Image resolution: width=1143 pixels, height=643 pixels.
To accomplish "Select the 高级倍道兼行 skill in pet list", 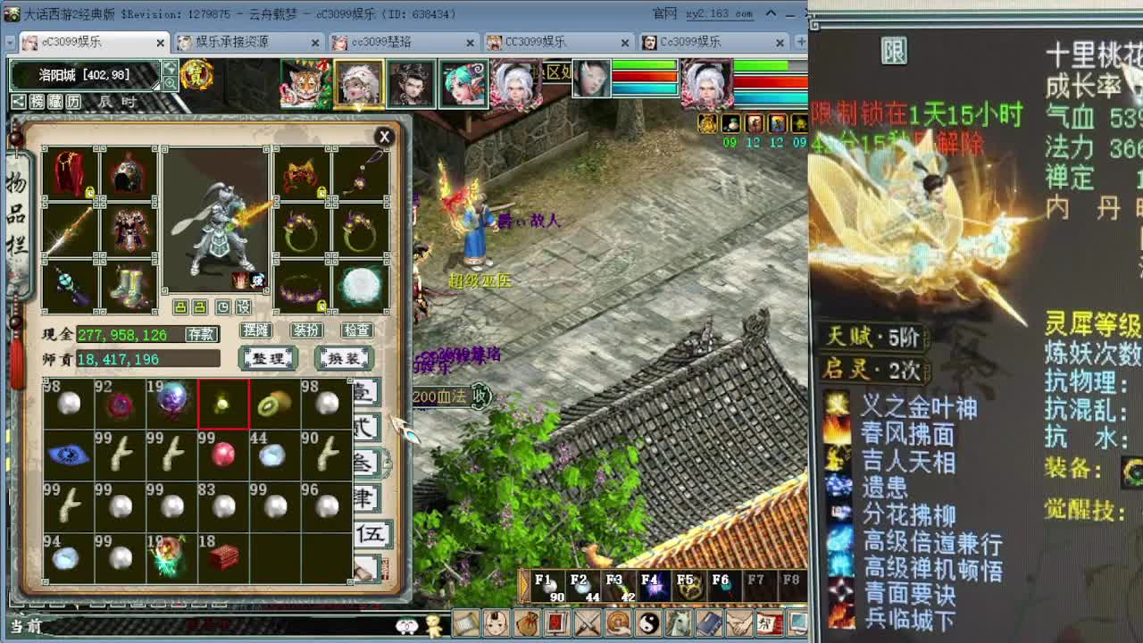I will click(932, 543).
